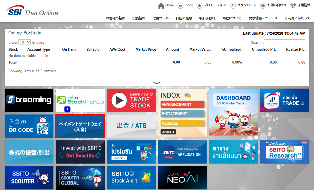This screenshot has height=190, width=314.
Task: Open INBOX Announcement button
Action: pyautogui.click(x=182, y=104)
